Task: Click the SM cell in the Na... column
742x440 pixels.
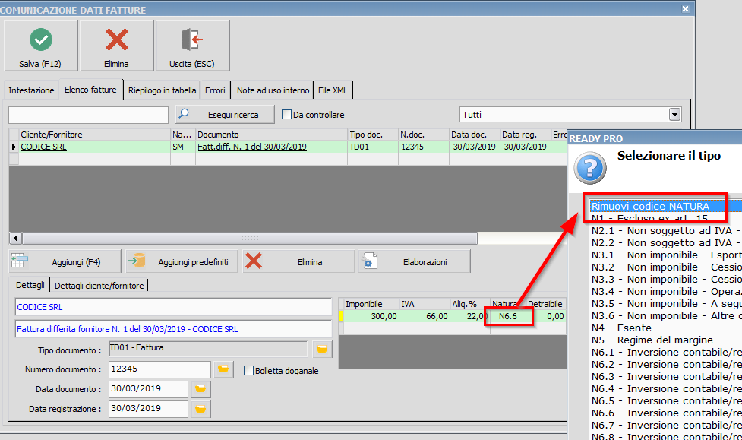Action: point(183,147)
